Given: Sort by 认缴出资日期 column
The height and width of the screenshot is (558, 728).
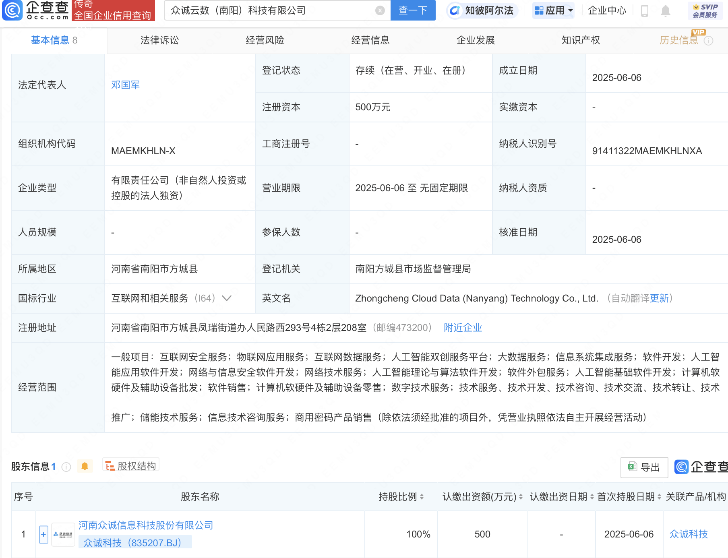Looking at the screenshot, I should pyautogui.click(x=592, y=497).
